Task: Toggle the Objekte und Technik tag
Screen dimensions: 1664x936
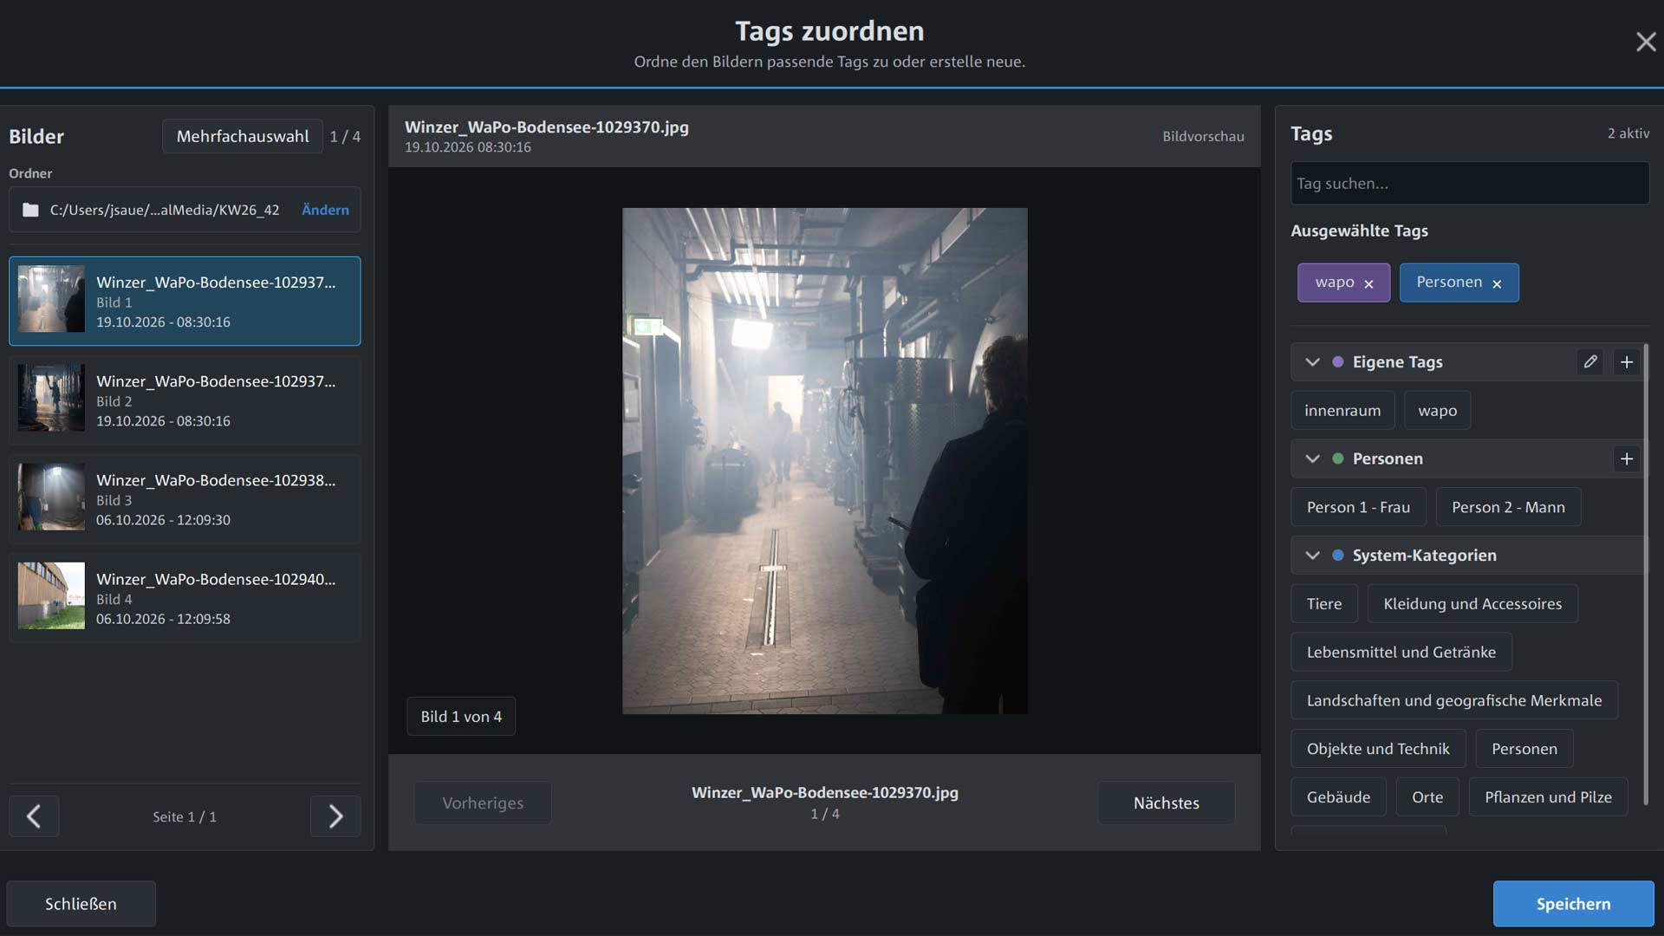Action: pyautogui.click(x=1378, y=749)
